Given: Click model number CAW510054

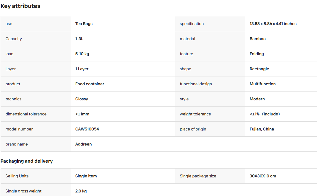Looking at the screenshot, I should click(x=87, y=129).
